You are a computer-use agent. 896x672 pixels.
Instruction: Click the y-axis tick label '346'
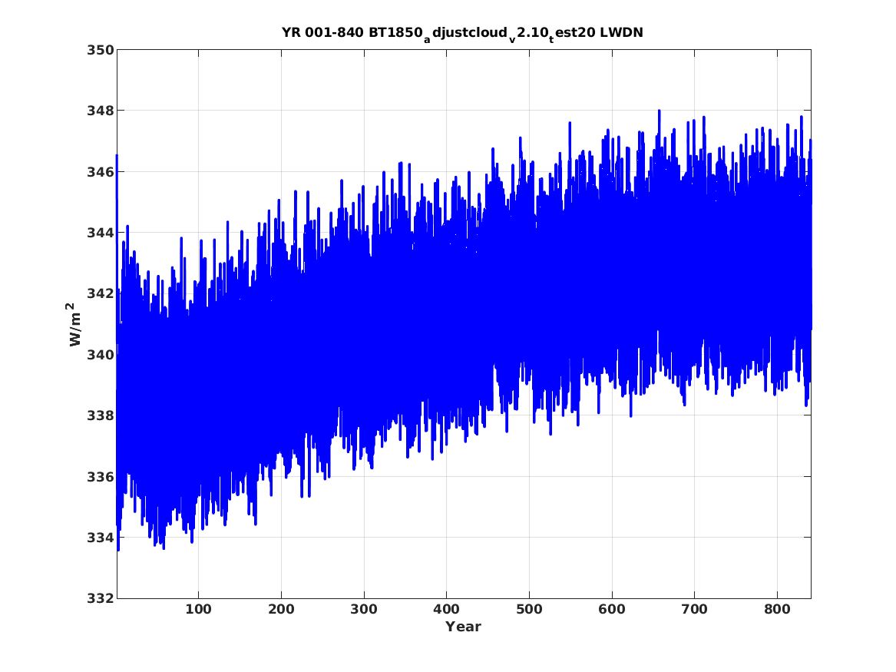[100, 171]
